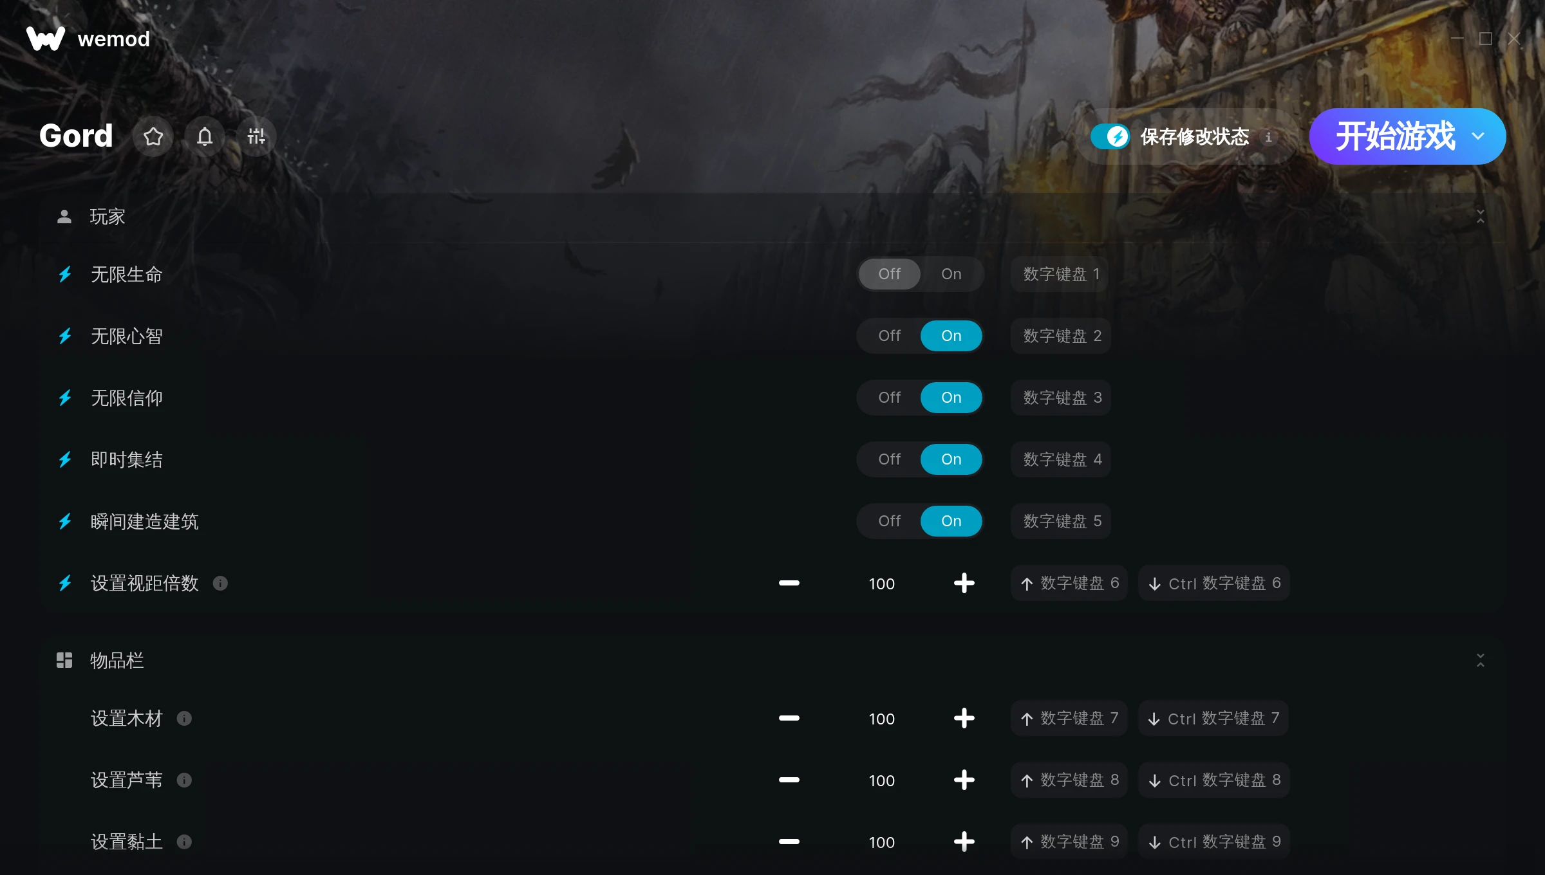Image resolution: width=1545 pixels, height=875 pixels.
Task: Collapse the 物品栏 section
Action: (1480, 660)
